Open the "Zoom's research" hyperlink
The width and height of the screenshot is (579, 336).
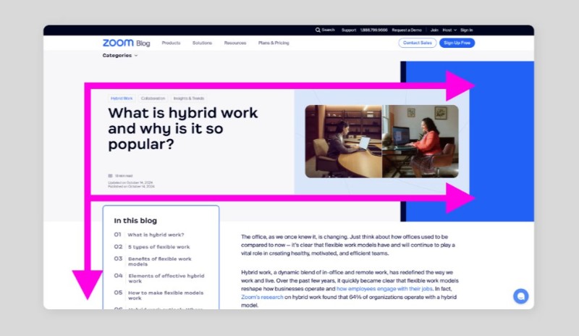tap(263, 298)
